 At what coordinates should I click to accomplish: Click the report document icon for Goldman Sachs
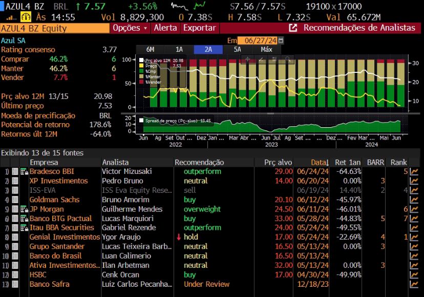pos(15,200)
